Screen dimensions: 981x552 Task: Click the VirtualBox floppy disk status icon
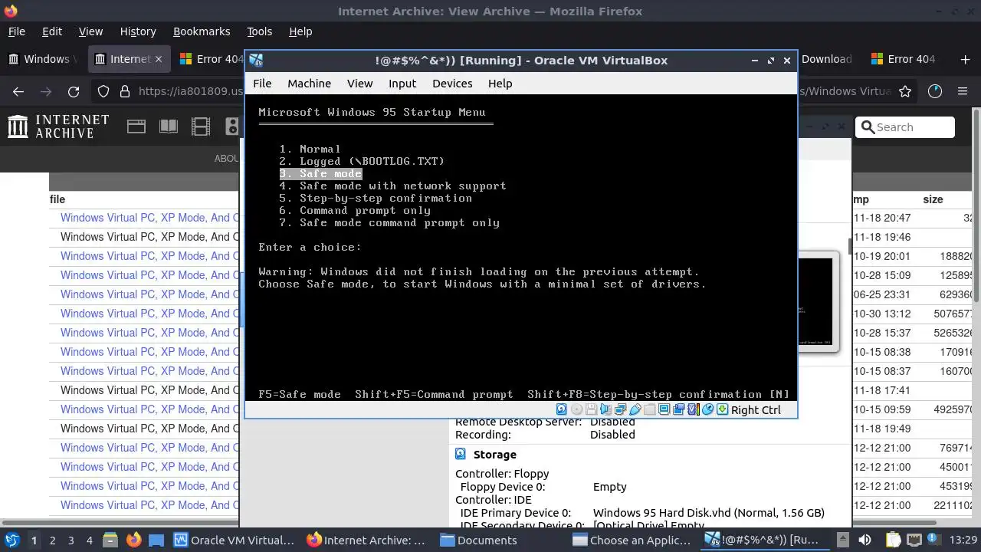tap(591, 409)
